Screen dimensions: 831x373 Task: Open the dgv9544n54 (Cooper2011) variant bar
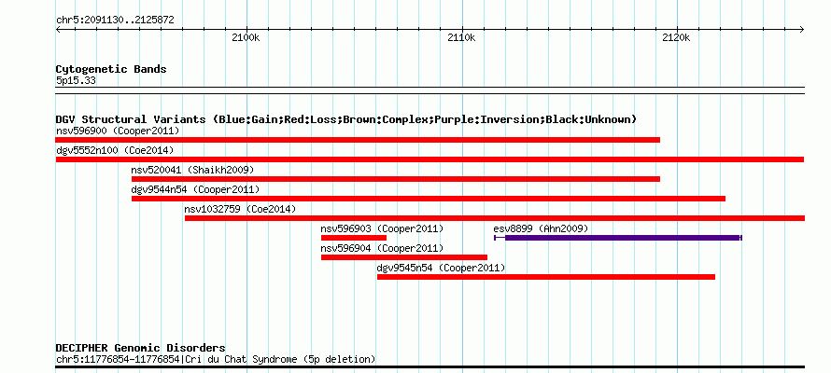tap(429, 199)
